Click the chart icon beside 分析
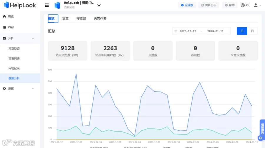 tap(4, 38)
